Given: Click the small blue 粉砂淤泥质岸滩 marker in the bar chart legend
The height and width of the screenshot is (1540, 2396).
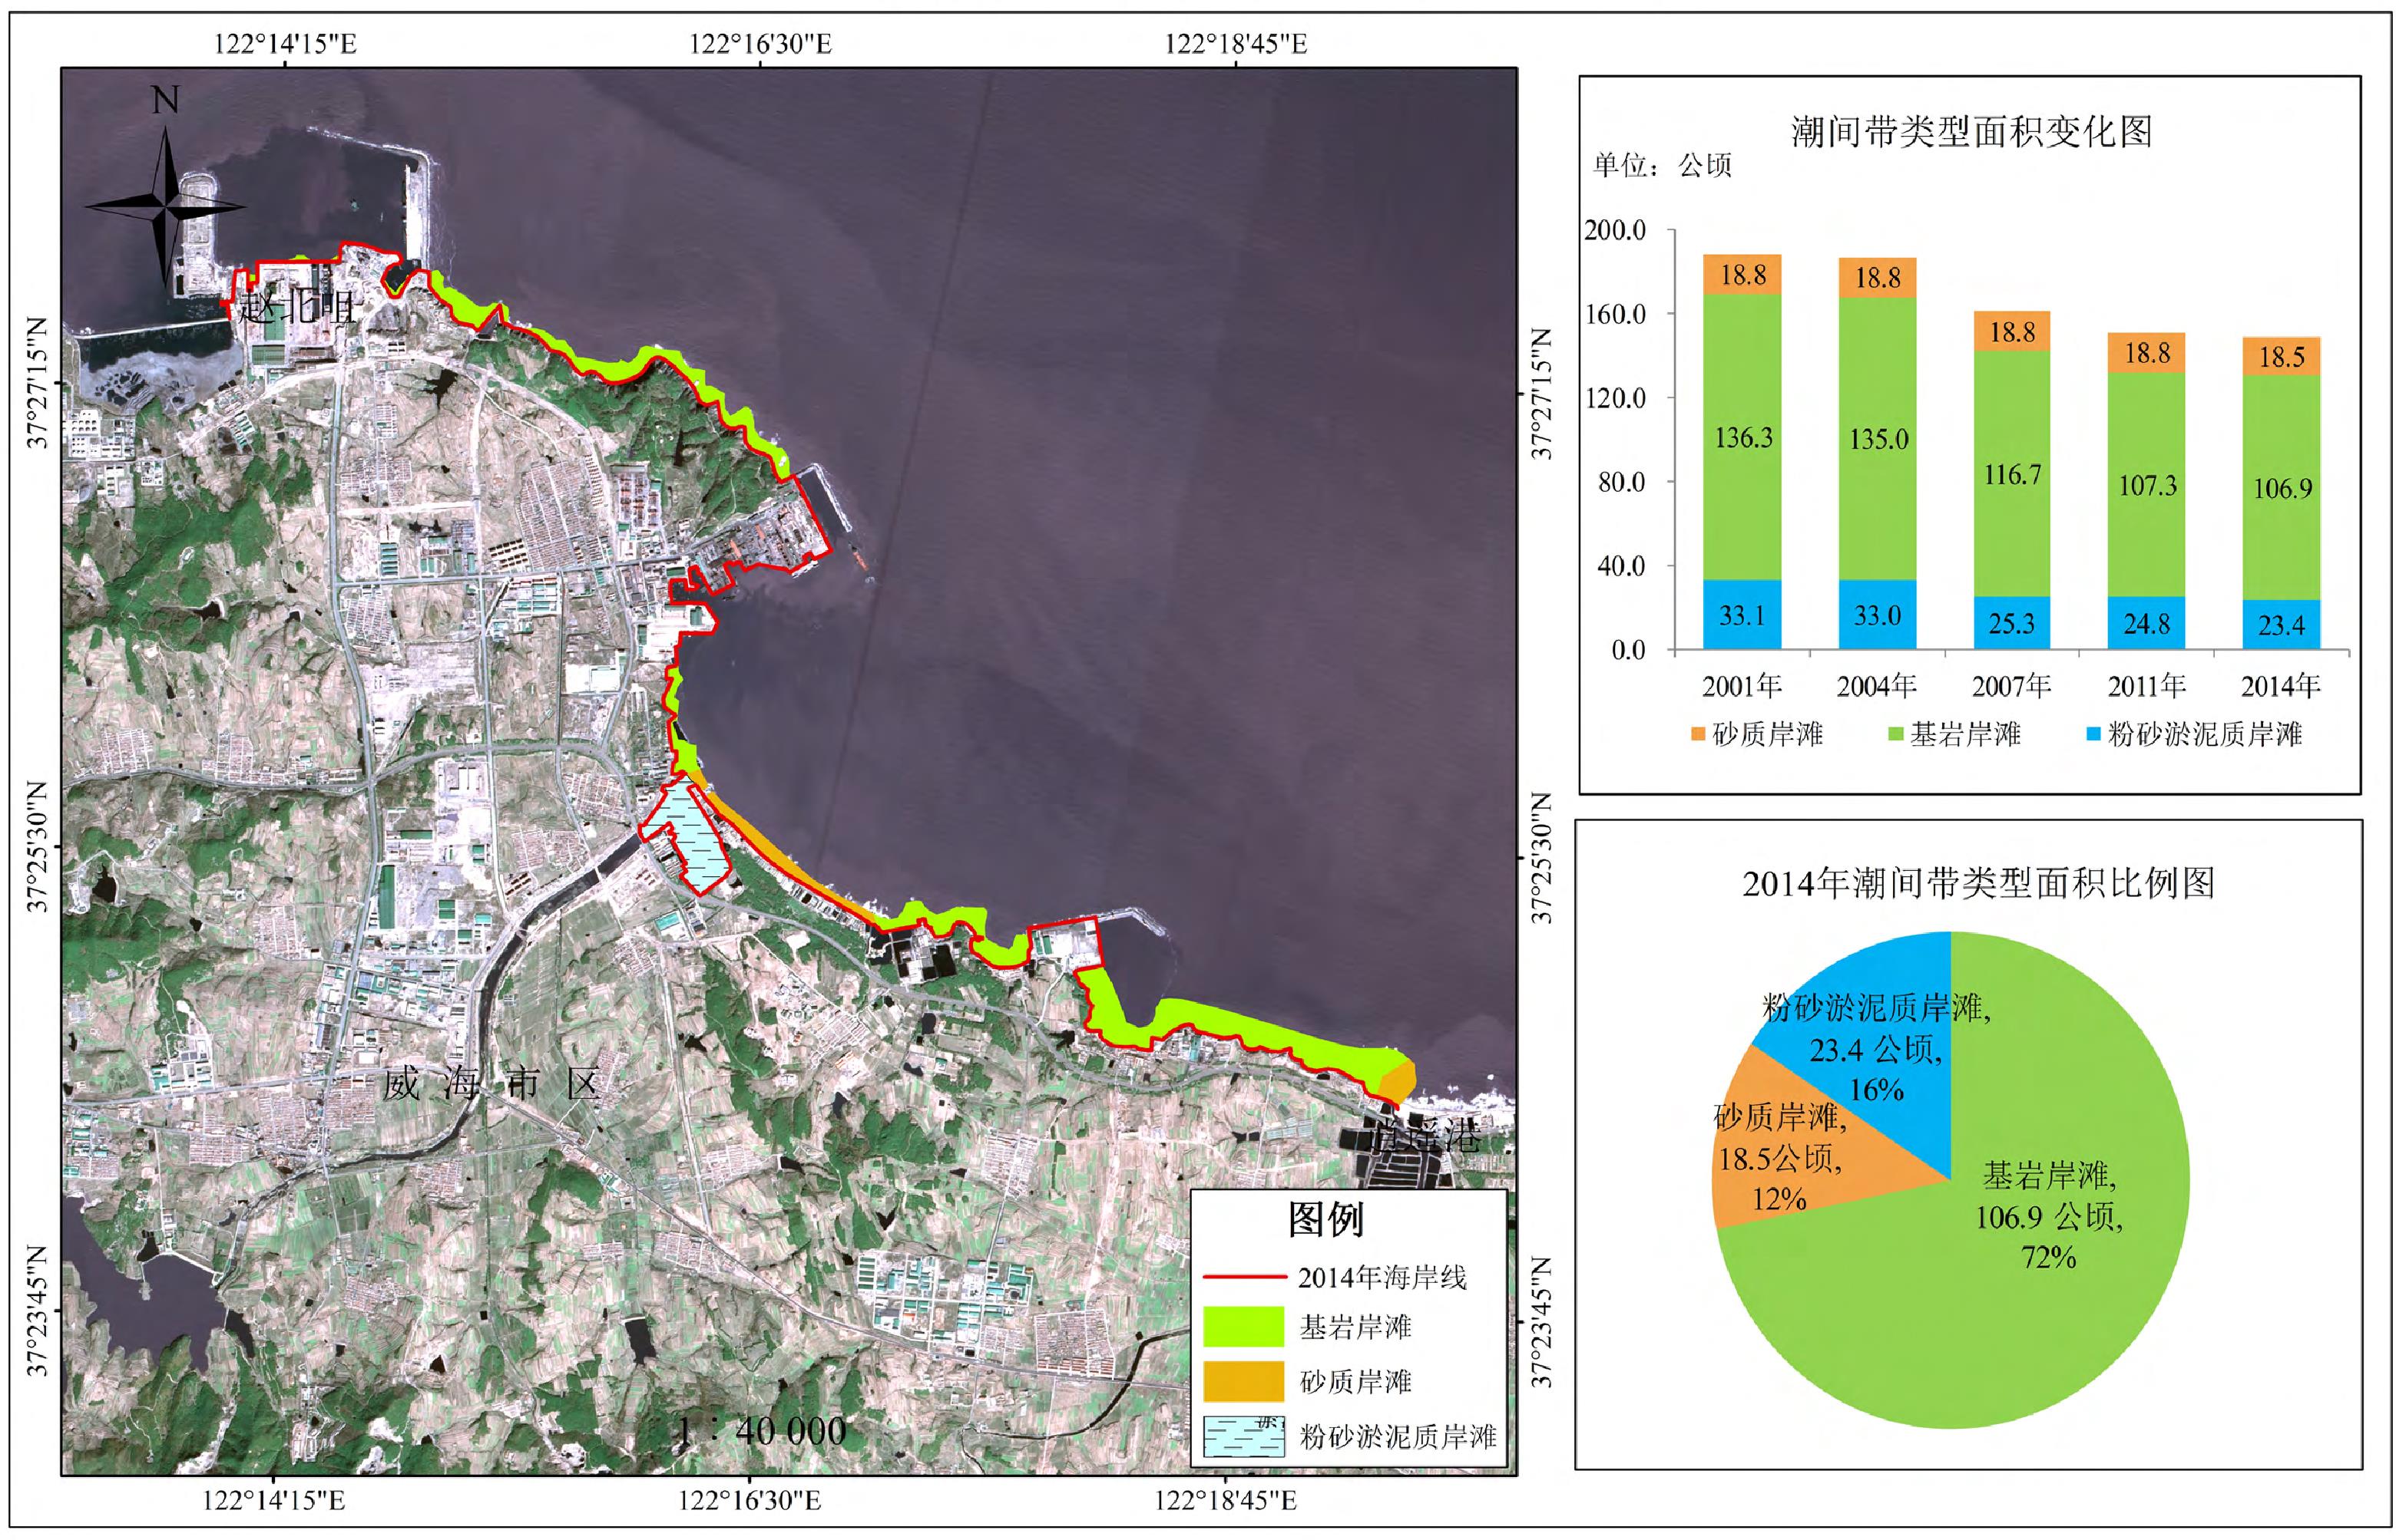Looking at the screenshot, I should (x=2093, y=734).
